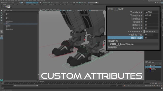Click the Translate Y value field 0.295
The width and height of the screenshot is (163, 91).
pyautogui.click(x=151, y=15)
